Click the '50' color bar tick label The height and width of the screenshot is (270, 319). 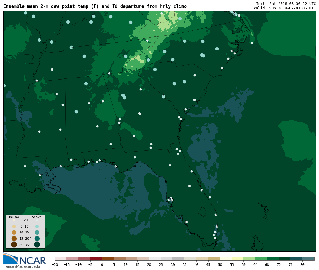point(220,264)
